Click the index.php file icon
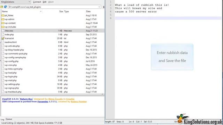The image size is (223, 125). tap(3, 35)
